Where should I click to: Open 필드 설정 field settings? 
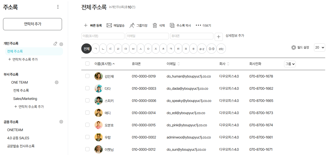click(x=300, y=48)
